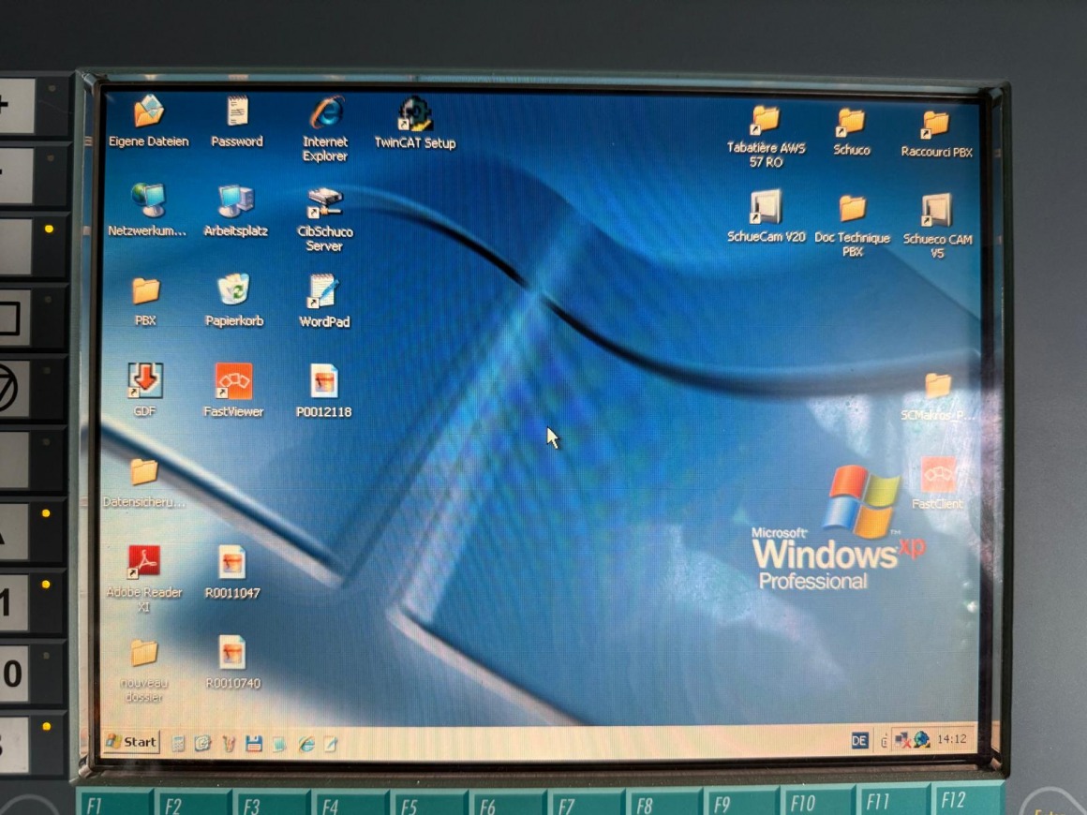
Task: Open the Papierkorb recycle bin
Action: tap(234, 290)
